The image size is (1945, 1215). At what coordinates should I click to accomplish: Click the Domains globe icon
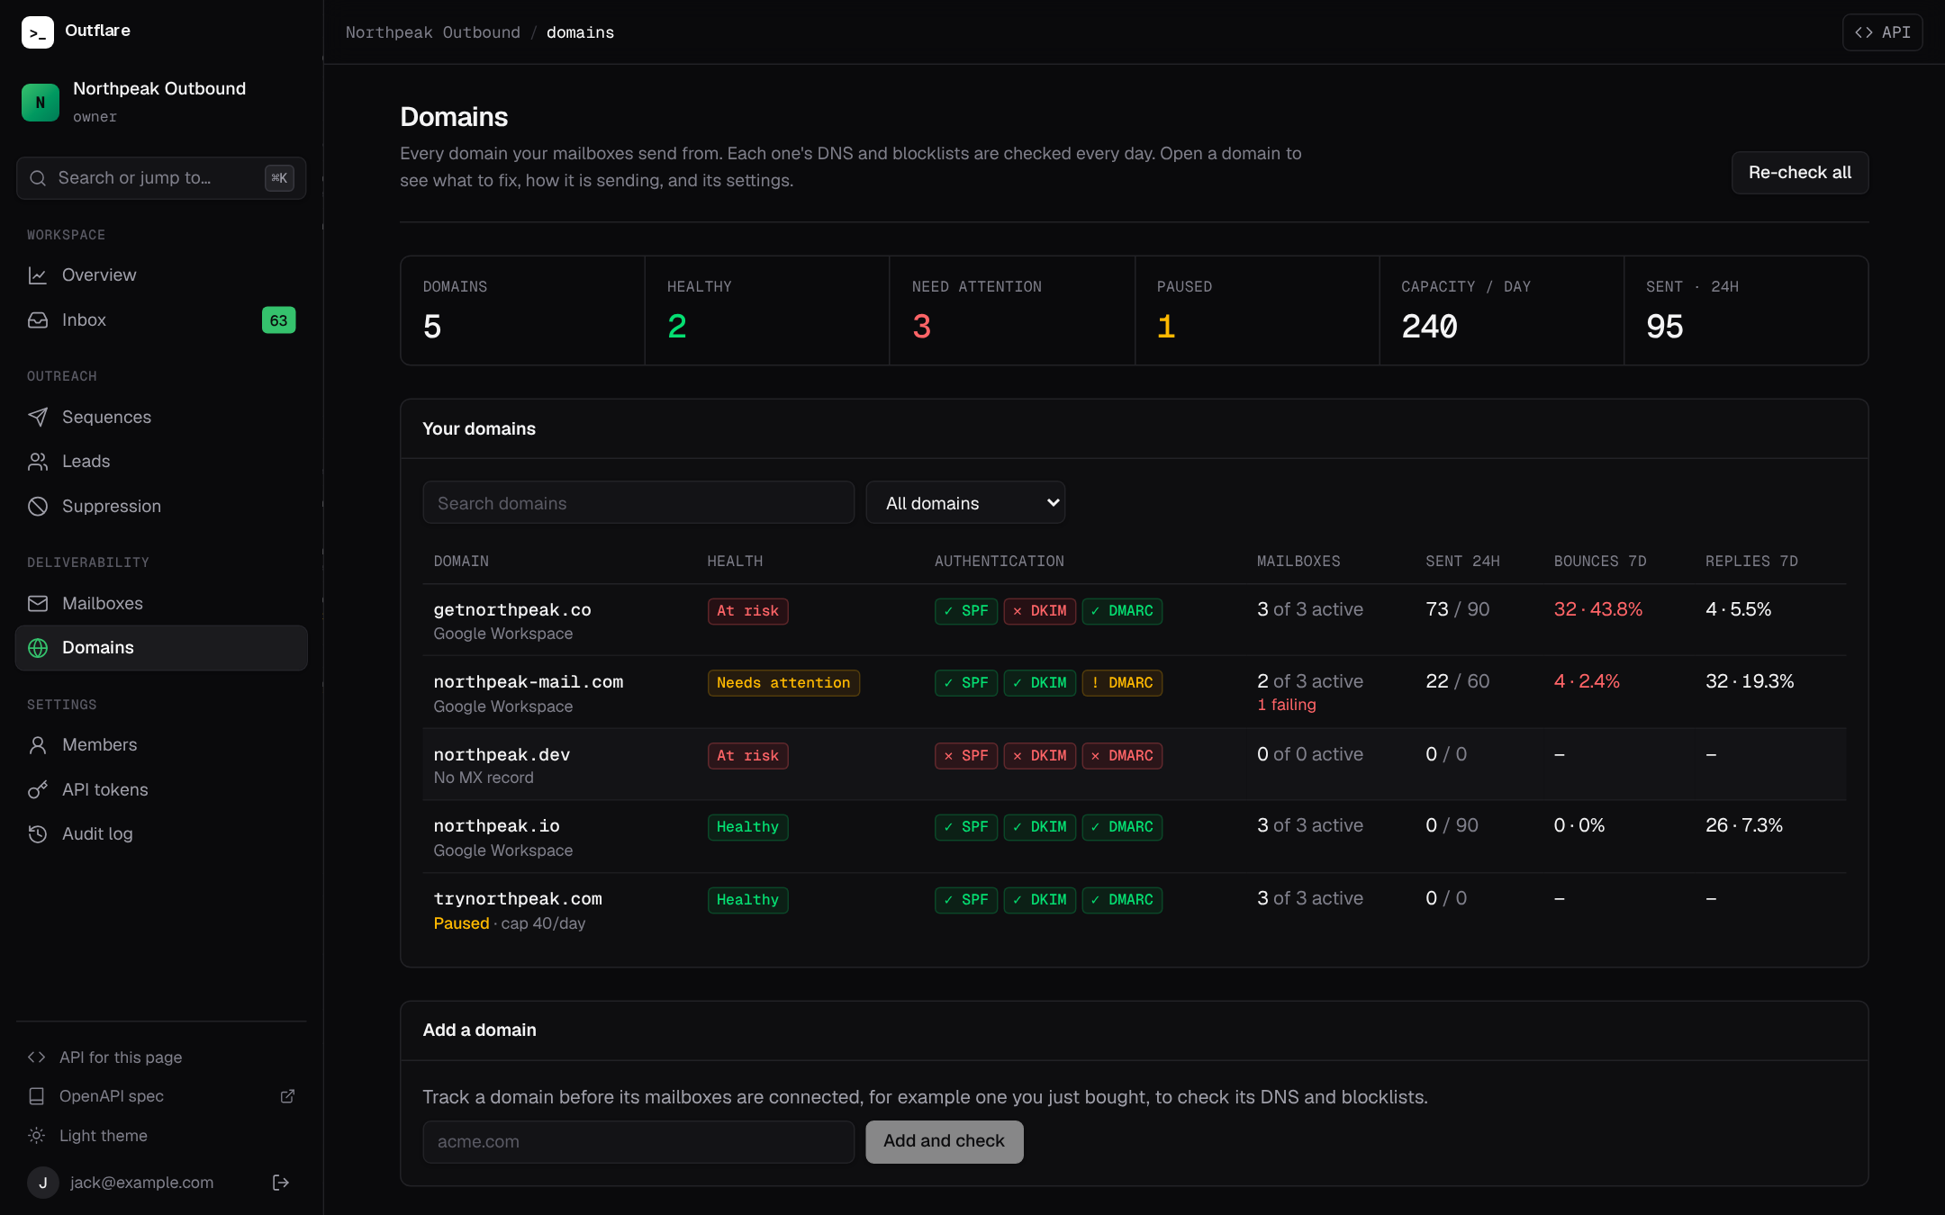coord(38,648)
